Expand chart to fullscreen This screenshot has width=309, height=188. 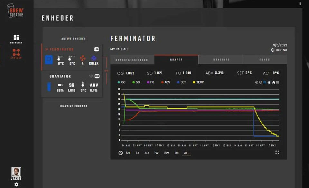(277, 153)
